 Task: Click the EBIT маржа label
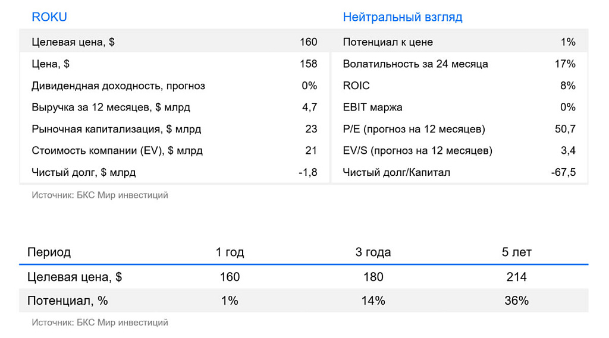372,108
